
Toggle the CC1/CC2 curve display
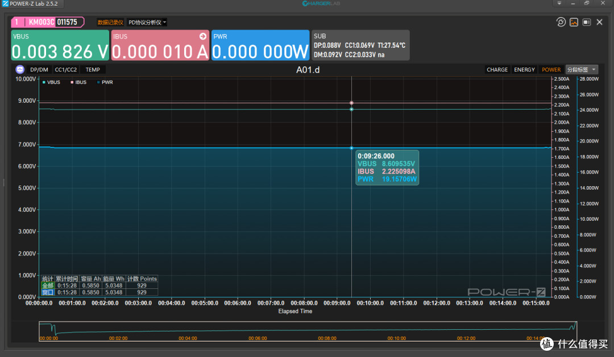pyautogui.click(x=66, y=70)
